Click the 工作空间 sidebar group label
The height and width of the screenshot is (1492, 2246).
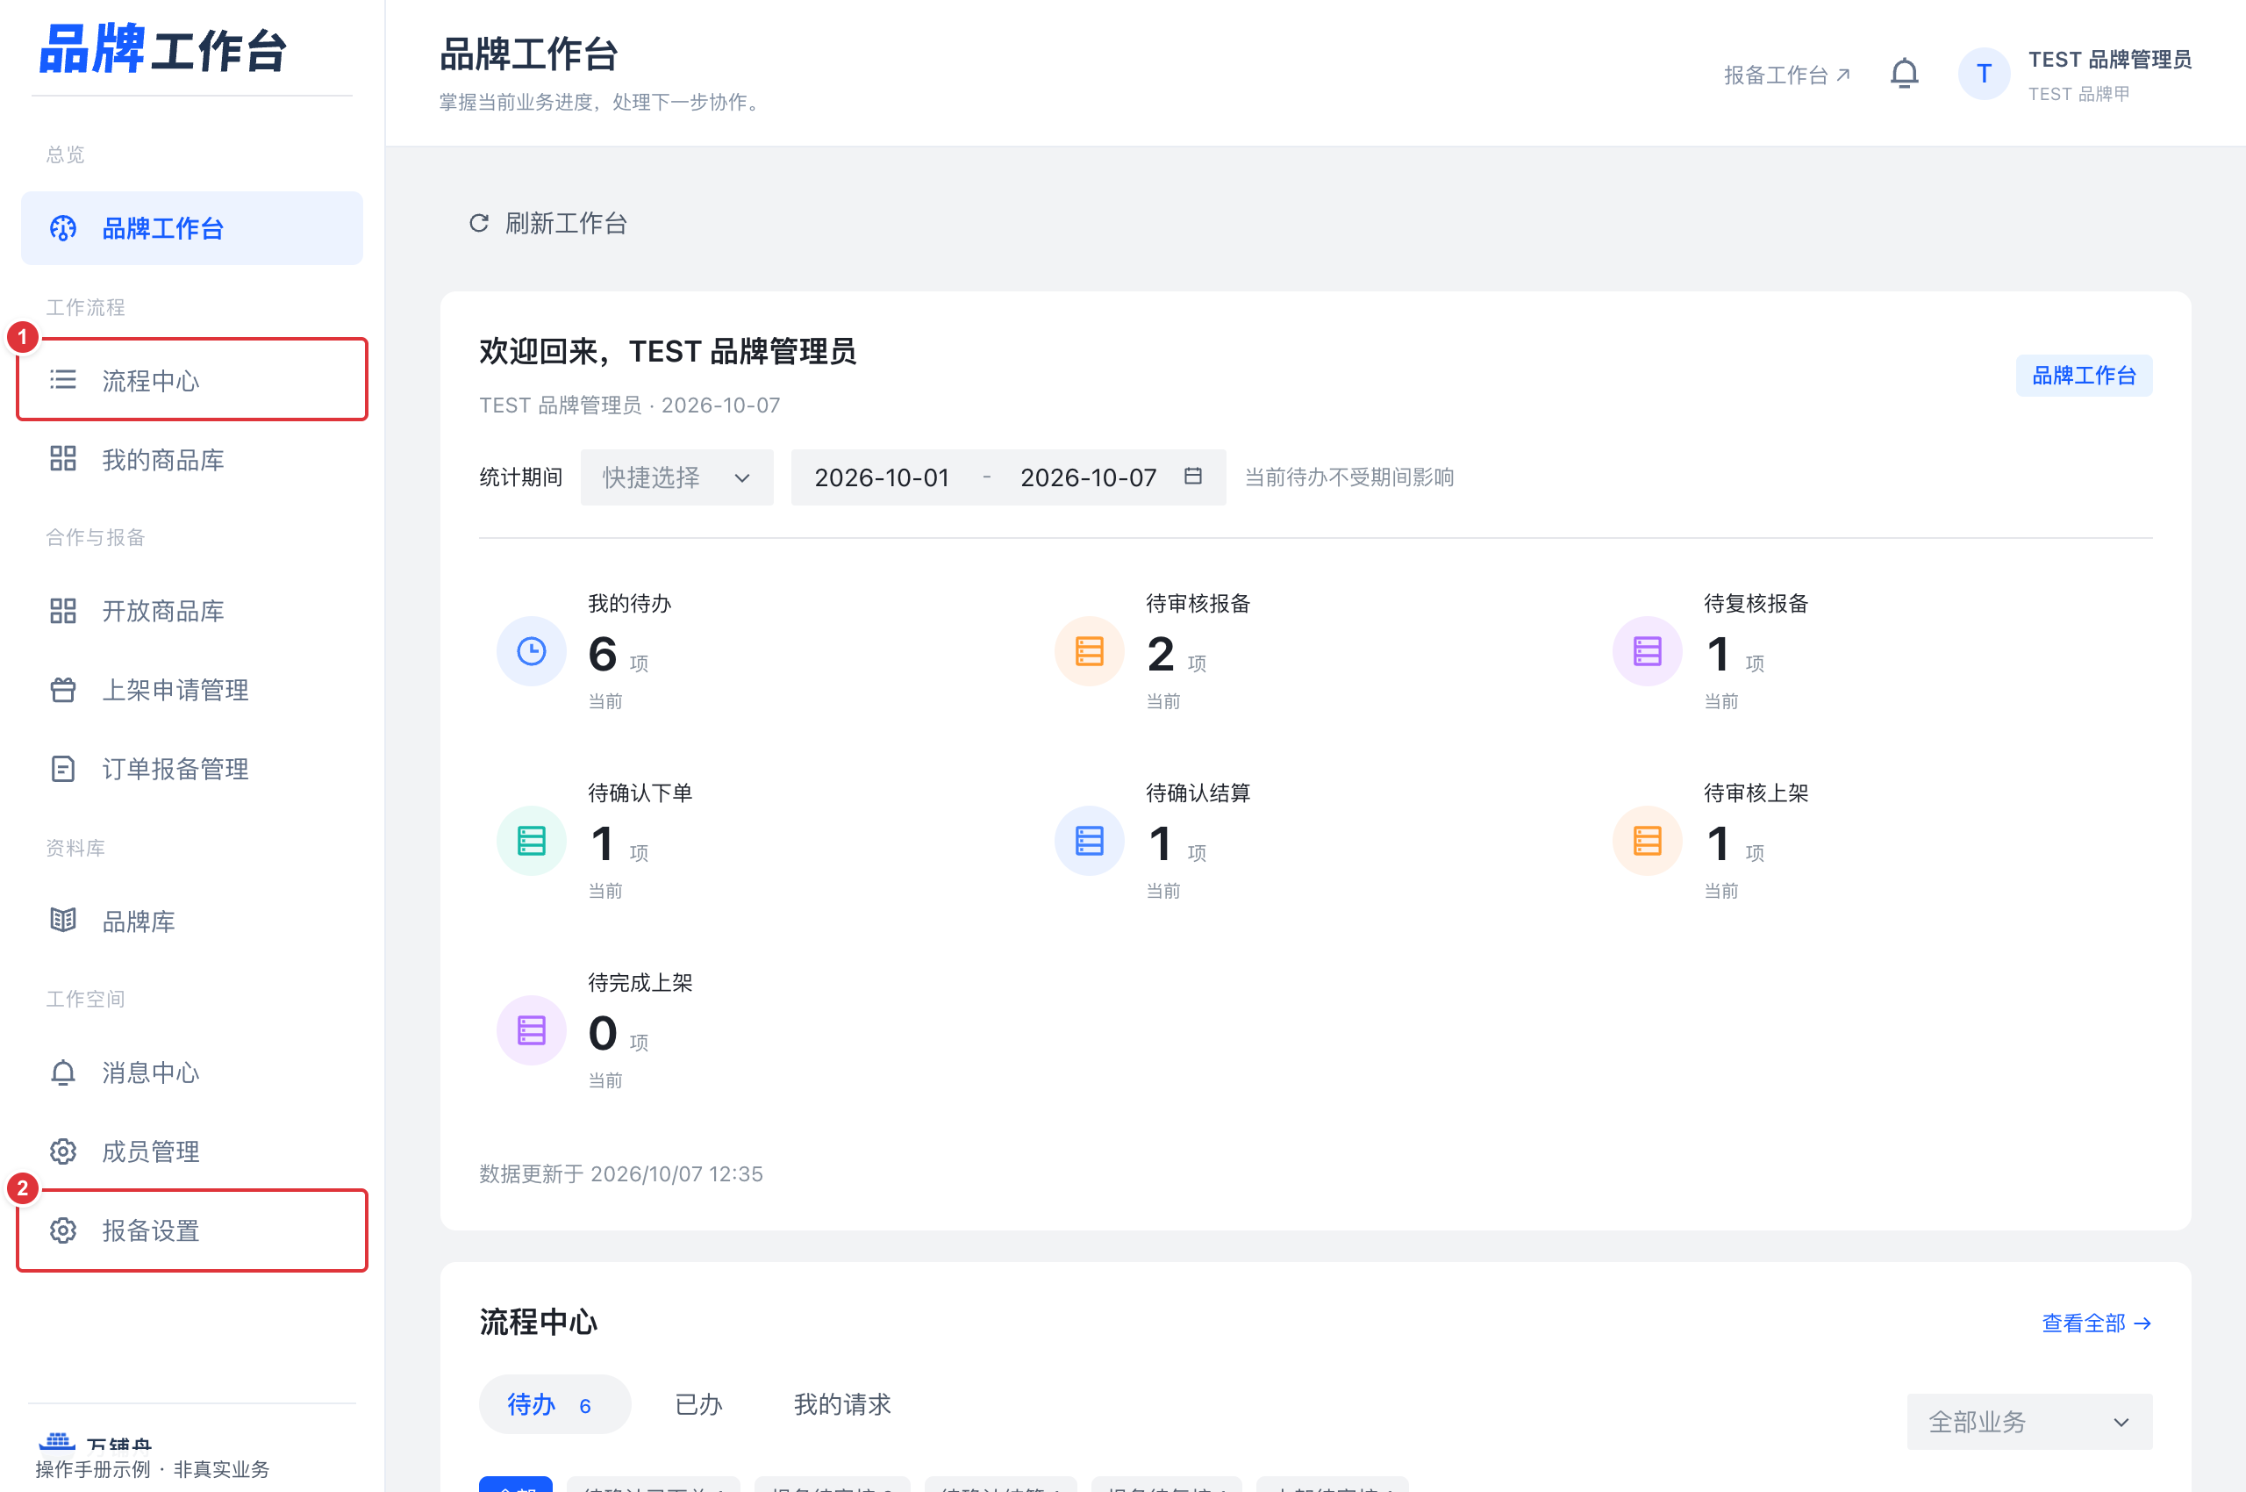click(86, 999)
